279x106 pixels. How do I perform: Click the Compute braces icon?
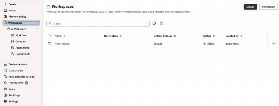[13, 41]
